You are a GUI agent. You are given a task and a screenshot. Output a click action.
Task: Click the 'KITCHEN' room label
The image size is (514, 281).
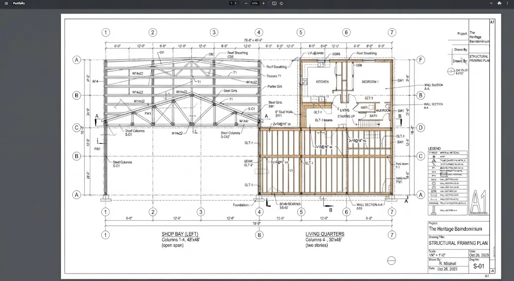click(322, 82)
